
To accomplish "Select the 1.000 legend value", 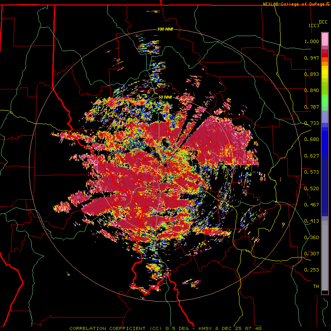I will pyautogui.click(x=312, y=41).
